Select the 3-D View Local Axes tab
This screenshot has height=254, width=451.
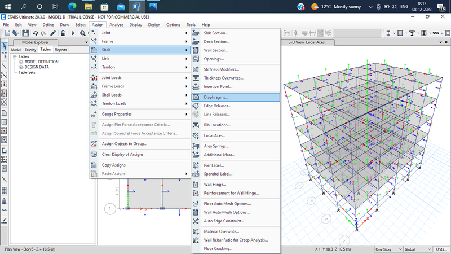[307, 42]
